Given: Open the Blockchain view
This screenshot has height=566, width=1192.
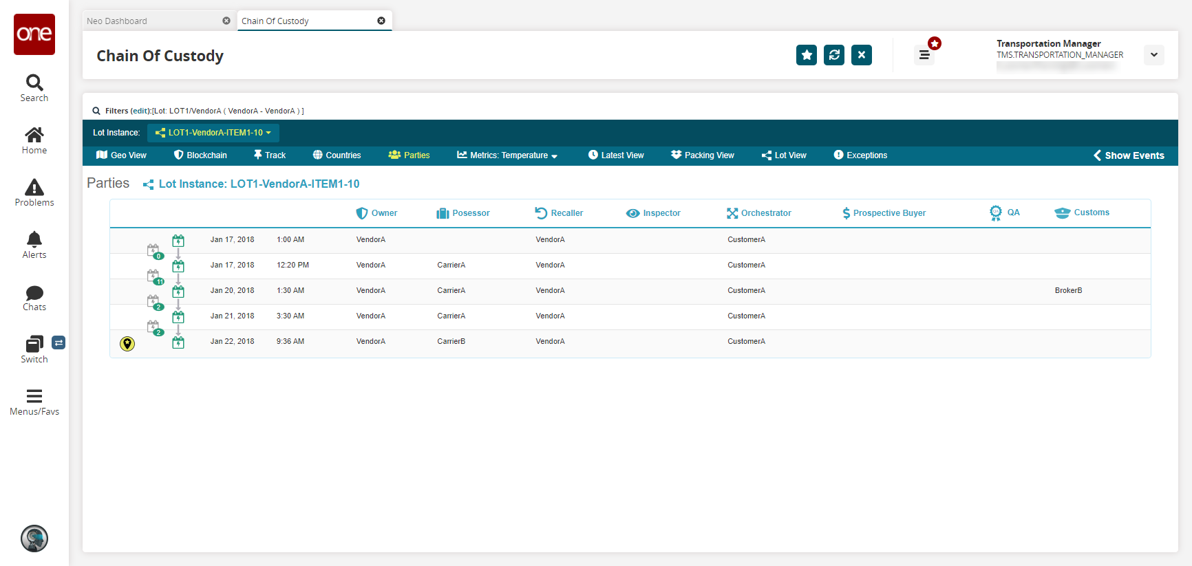Looking at the screenshot, I should [200, 155].
